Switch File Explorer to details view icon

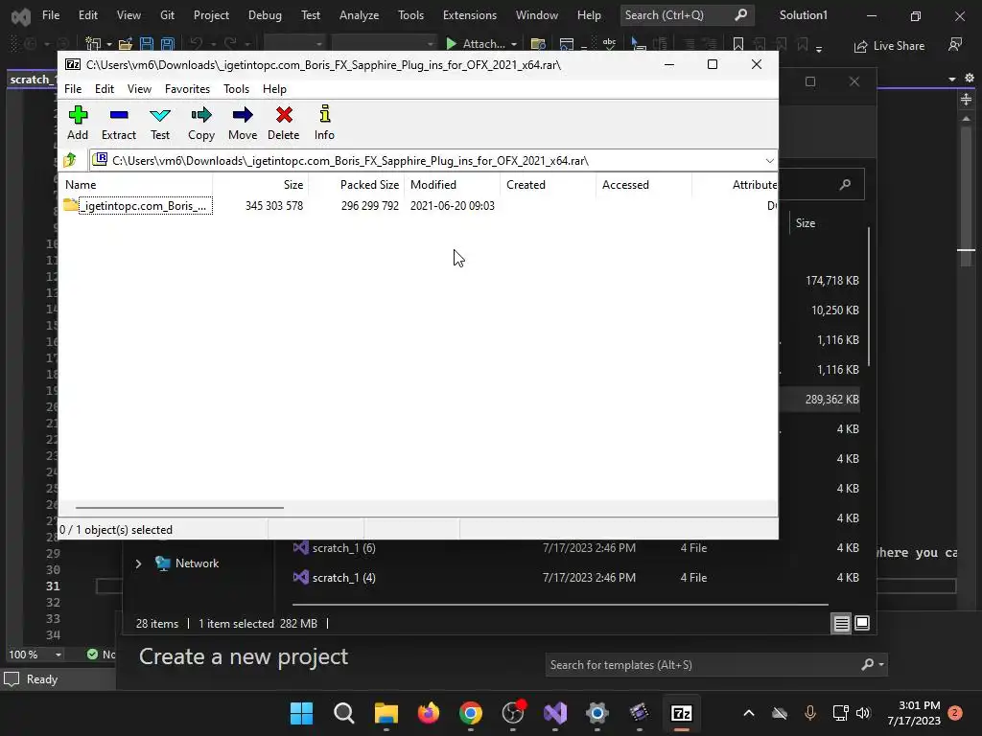(841, 623)
